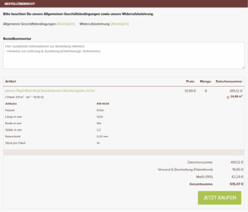
Task: Click the area icon beside 24,88 m²
Action: click(x=228, y=97)
